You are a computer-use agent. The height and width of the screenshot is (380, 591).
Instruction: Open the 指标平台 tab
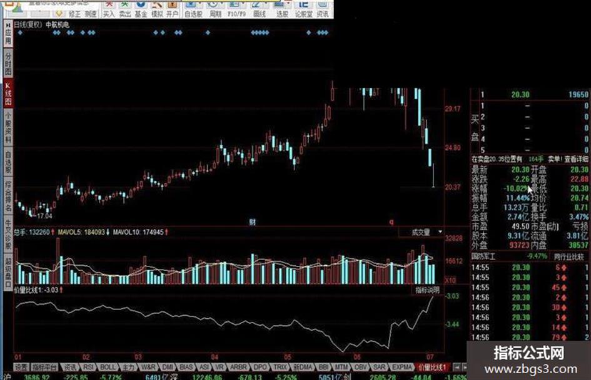point(44,367)
